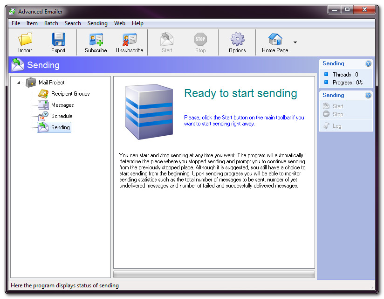Open the File menu
The height and width of the screenshot is (299, 384).
16,23
